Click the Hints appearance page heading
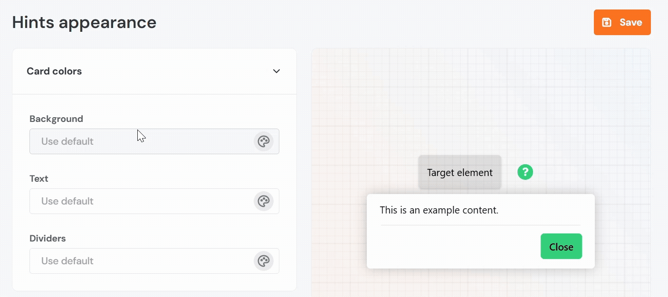Image resolution: width=668 pixels, height=297 pixels. pos(84,22)
